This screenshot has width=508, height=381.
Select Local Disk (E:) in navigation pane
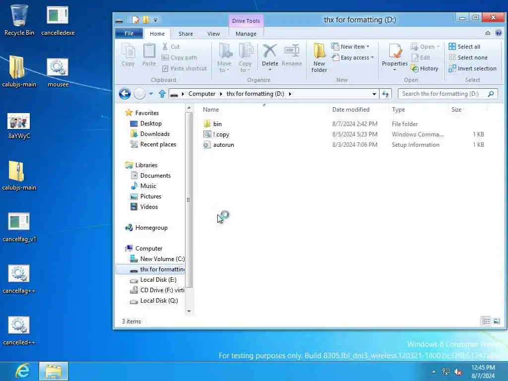click(158, 280)
